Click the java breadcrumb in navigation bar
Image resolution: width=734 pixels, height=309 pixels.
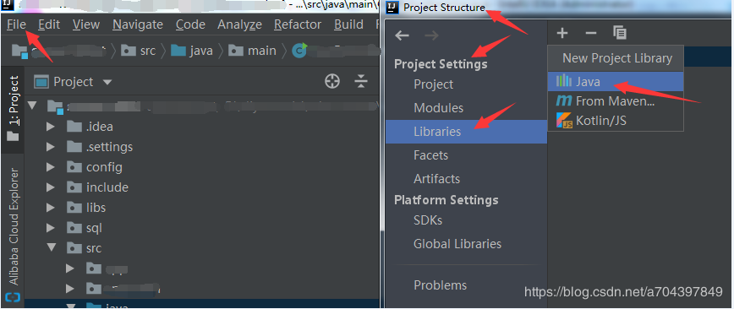tap(192, 51)
